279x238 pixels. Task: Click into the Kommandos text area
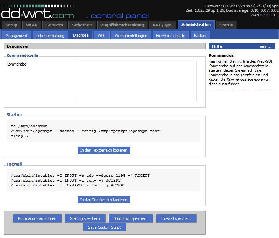(x=137, y=81)
